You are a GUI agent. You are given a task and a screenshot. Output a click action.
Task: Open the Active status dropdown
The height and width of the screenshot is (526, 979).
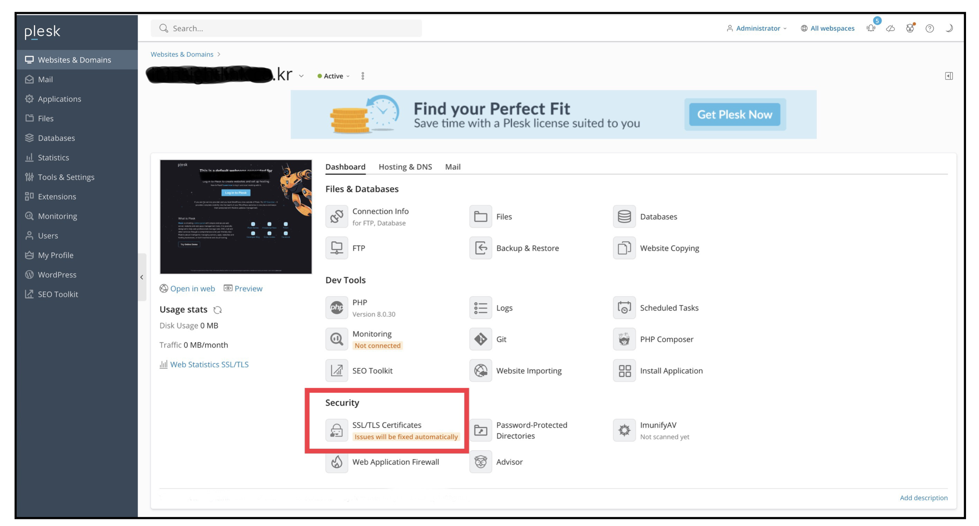(334, 76)
